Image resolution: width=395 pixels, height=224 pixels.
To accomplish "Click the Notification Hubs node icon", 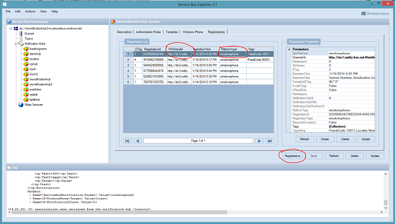I will click(x=21, y=44).
